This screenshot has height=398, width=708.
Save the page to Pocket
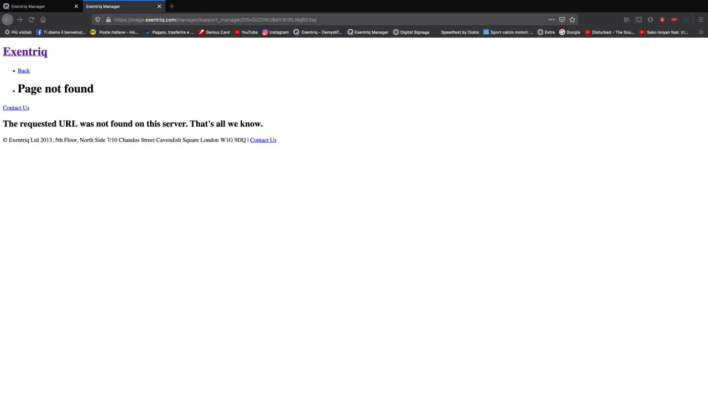click(562, 19)
